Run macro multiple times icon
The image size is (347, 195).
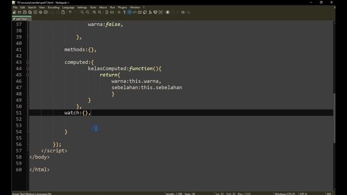pos(183,12)
